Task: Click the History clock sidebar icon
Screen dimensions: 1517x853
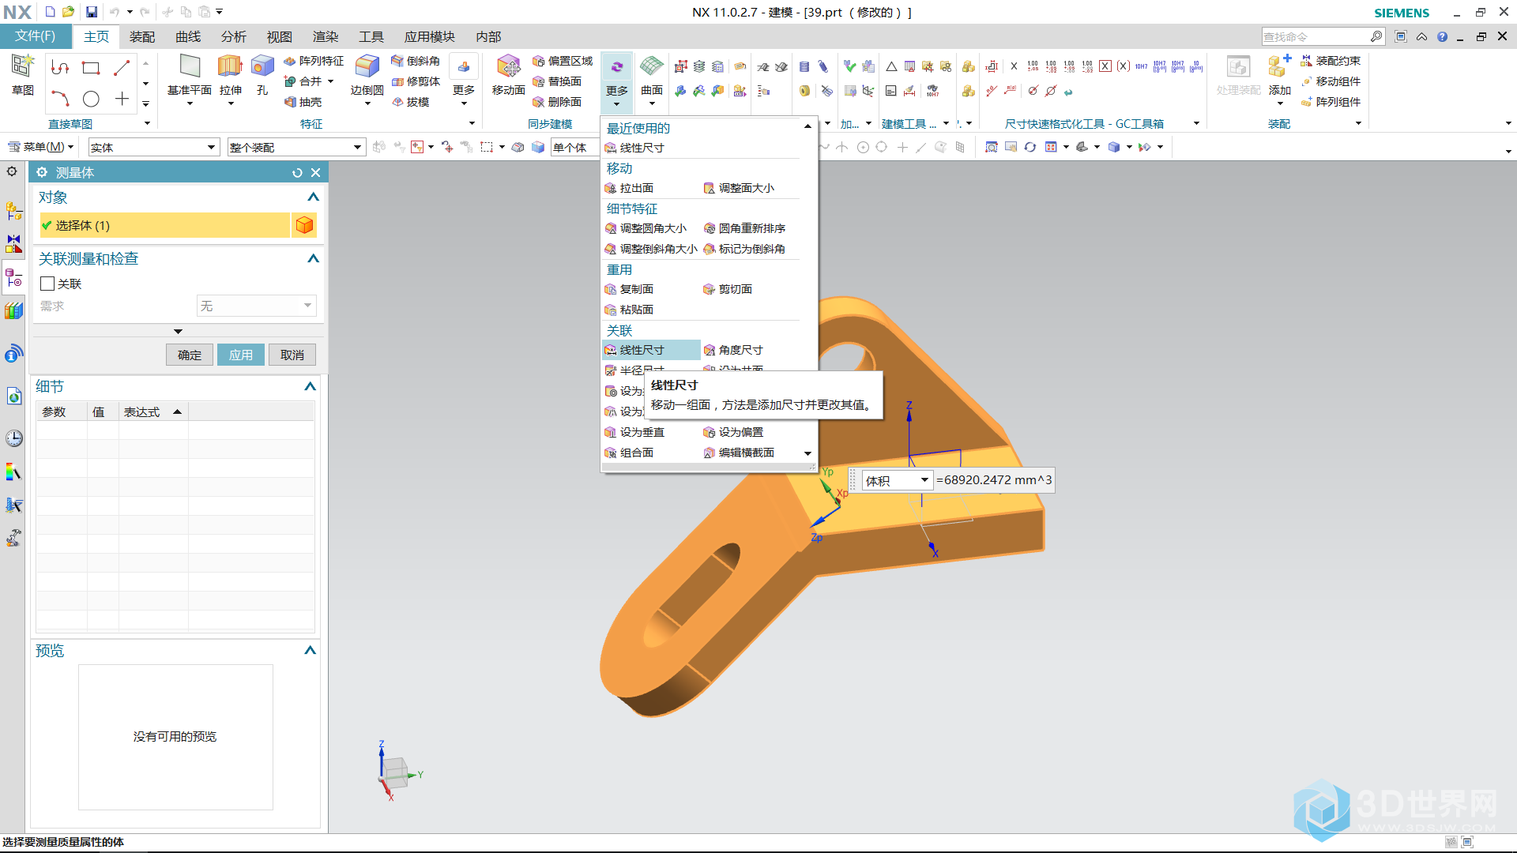Action: tap(13, 438)
